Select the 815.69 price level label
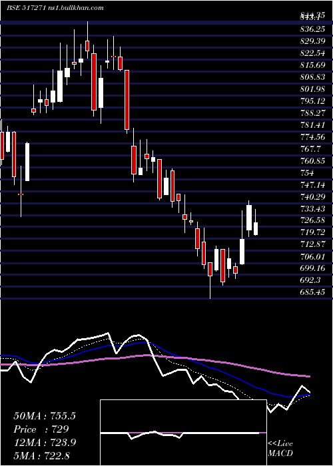 click(312, 65)
